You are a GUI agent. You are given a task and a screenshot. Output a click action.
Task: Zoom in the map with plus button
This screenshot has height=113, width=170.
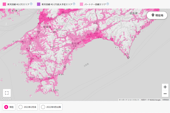(x=165, y=87)
